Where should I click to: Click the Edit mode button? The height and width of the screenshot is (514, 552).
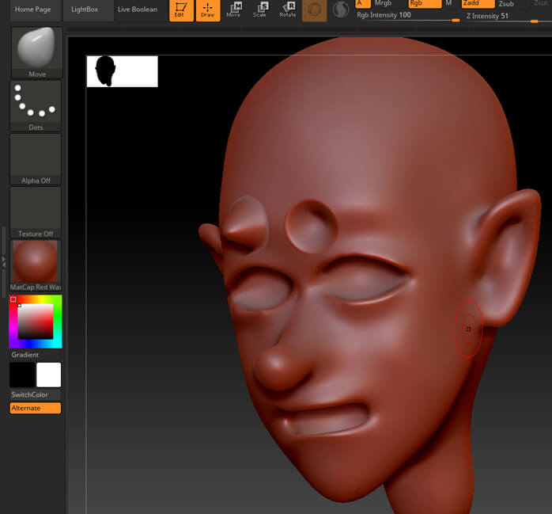(x=181, y=10)
